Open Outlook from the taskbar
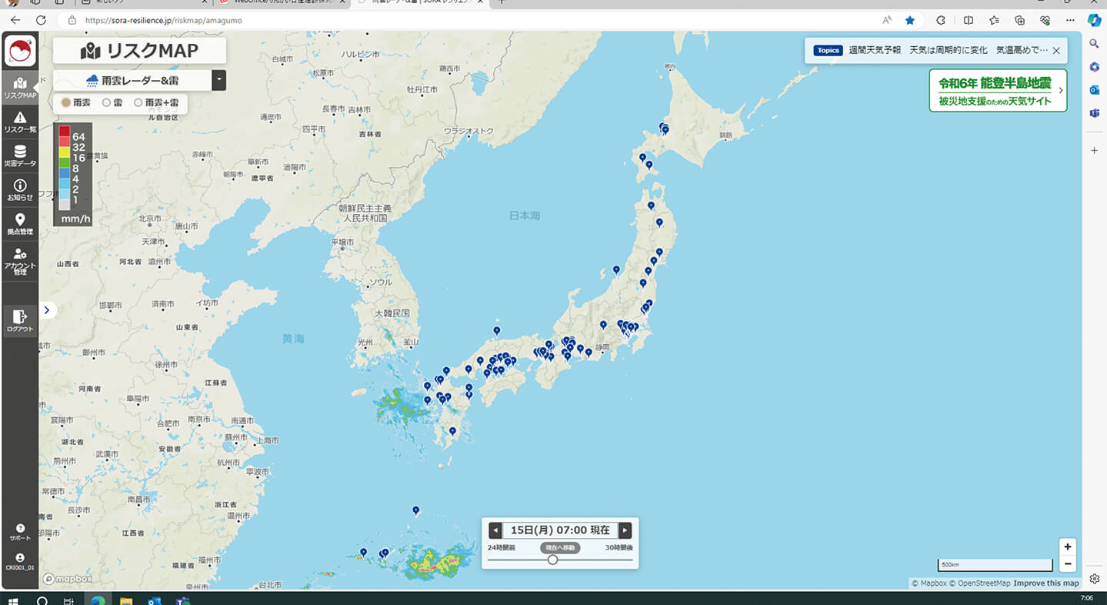 (x=154, y=600)
